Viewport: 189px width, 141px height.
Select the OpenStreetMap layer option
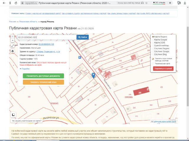(x=153, y=46)
